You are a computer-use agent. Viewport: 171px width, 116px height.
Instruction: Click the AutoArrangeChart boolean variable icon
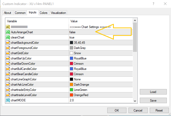[x=8, y=32]
